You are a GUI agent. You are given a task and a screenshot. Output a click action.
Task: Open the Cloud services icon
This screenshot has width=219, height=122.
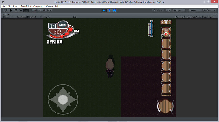[169, 10]
